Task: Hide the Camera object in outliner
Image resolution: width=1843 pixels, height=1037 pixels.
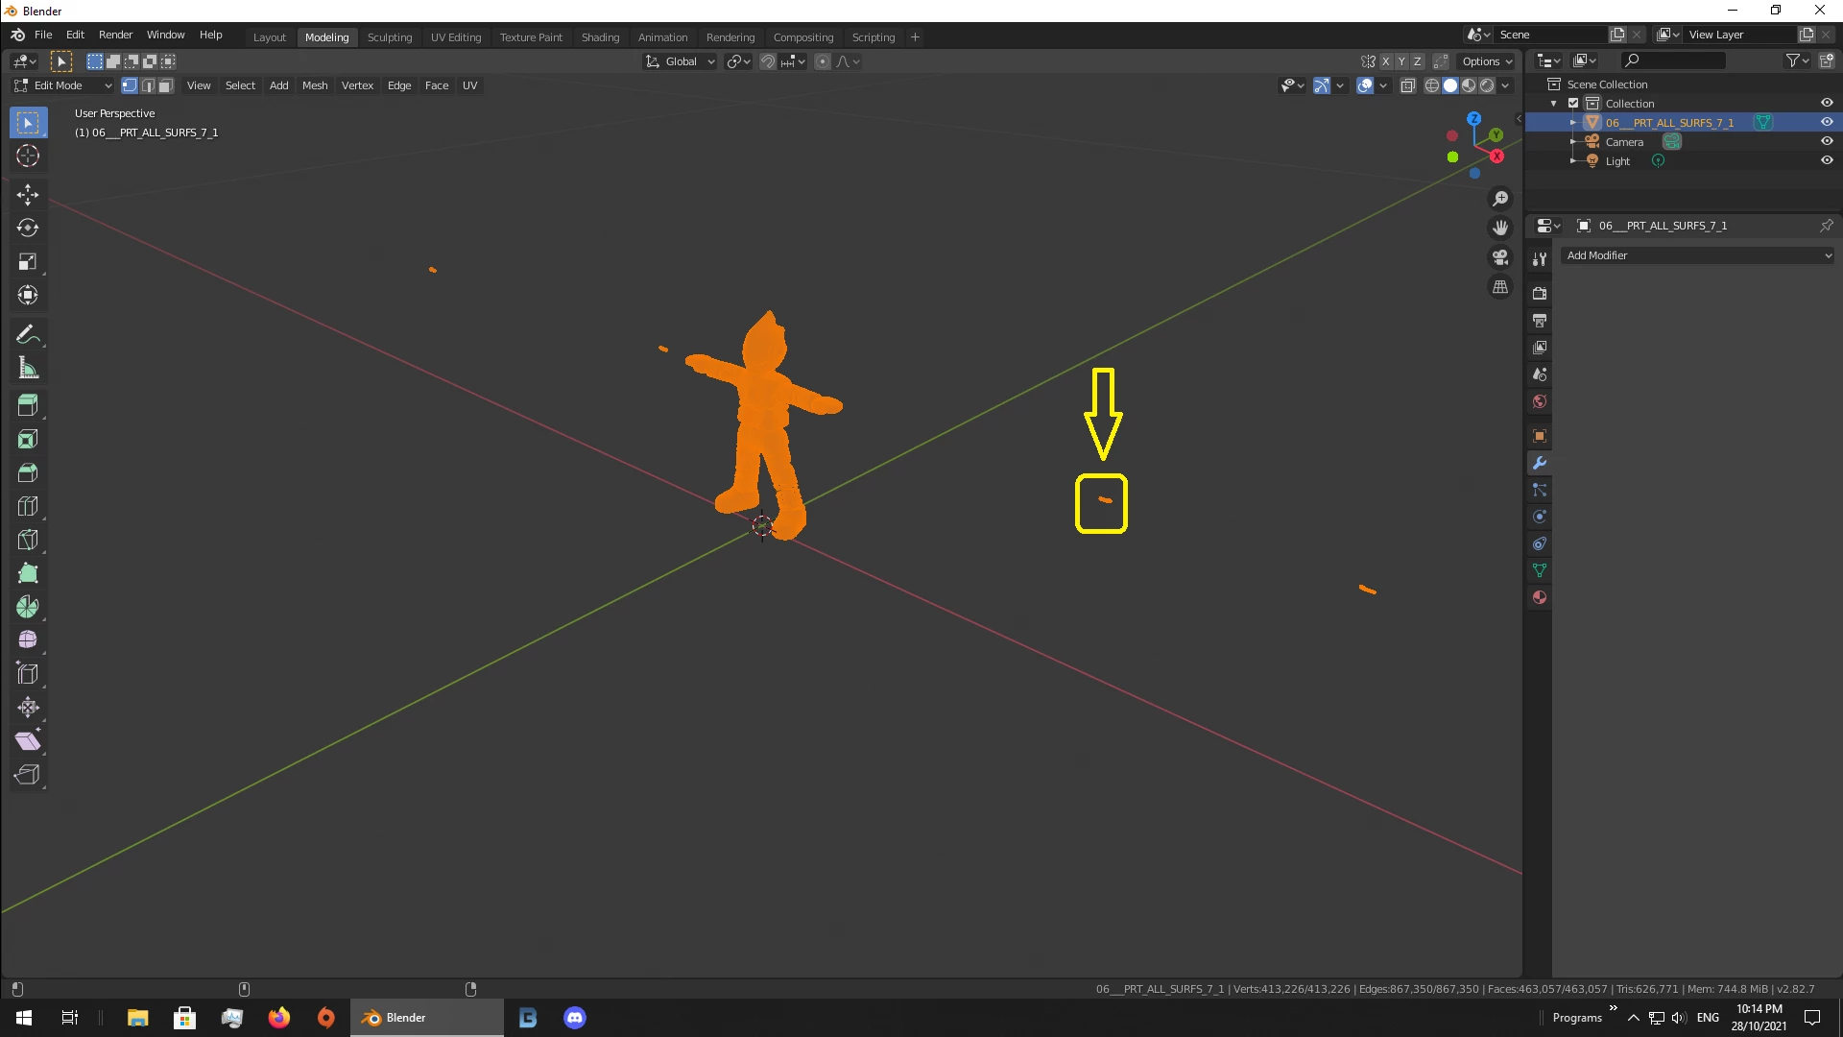Action: tap(1827, 141)
